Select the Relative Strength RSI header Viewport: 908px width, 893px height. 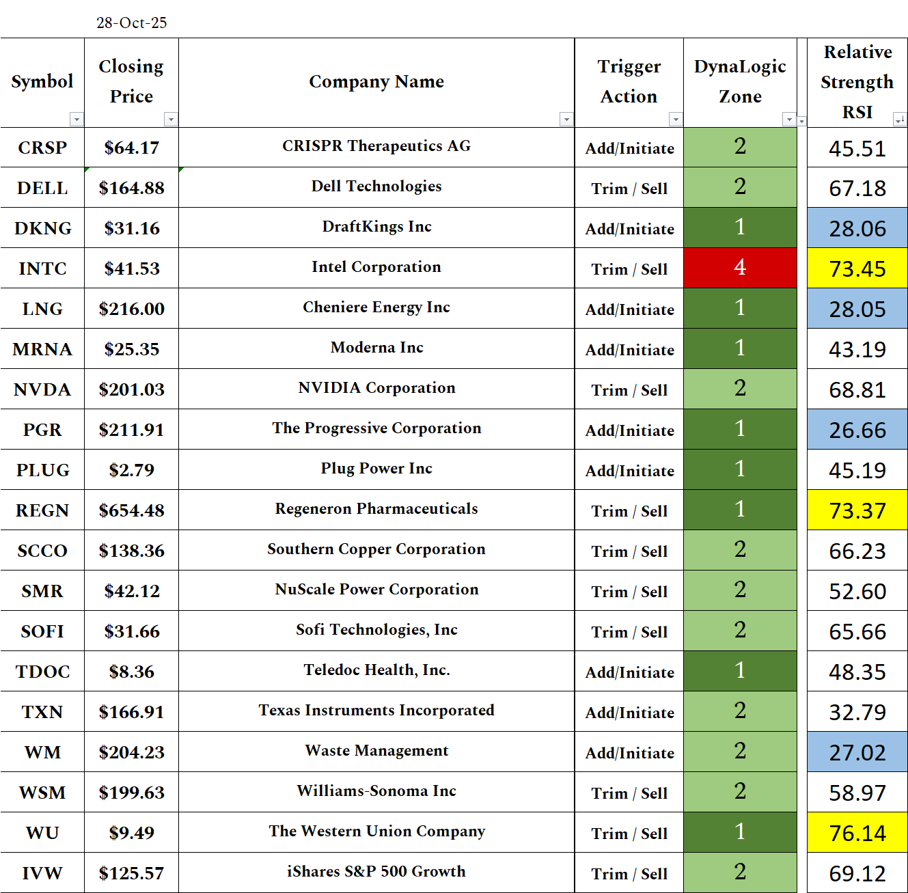click(x=857, y=82)
